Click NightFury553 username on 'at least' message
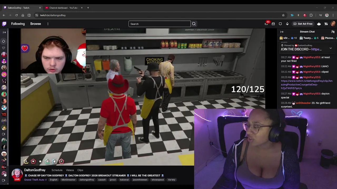 [311, 57]
